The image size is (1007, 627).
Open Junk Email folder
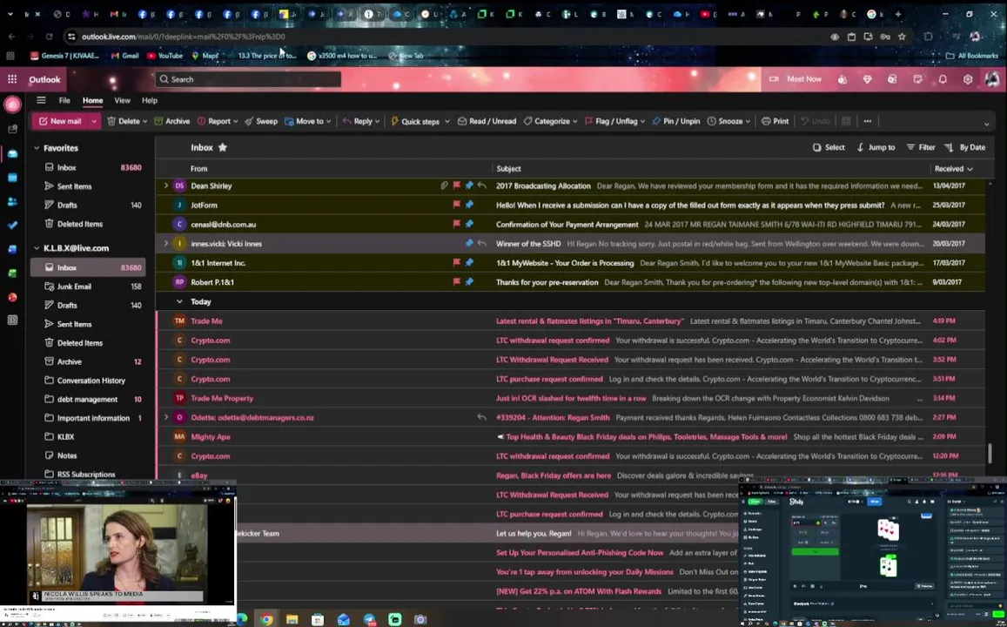pyautogui.click(x=88, y=287)
